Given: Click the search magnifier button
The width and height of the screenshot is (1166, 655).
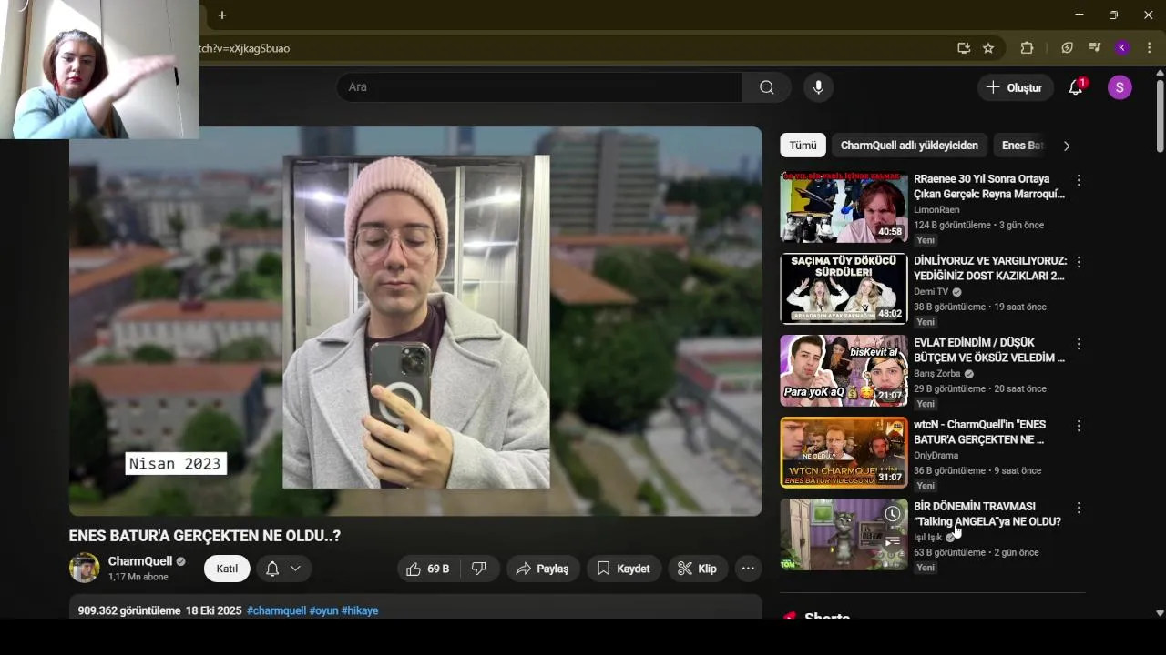Looking at the screenshot, I should coord(766,87).
